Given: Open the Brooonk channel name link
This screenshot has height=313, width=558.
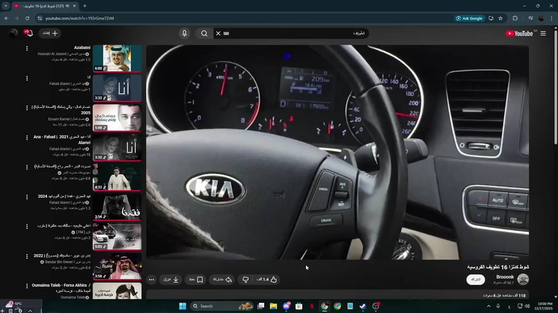Looking at the screenshot, I should pyautogui.click(x=505, y=277).
